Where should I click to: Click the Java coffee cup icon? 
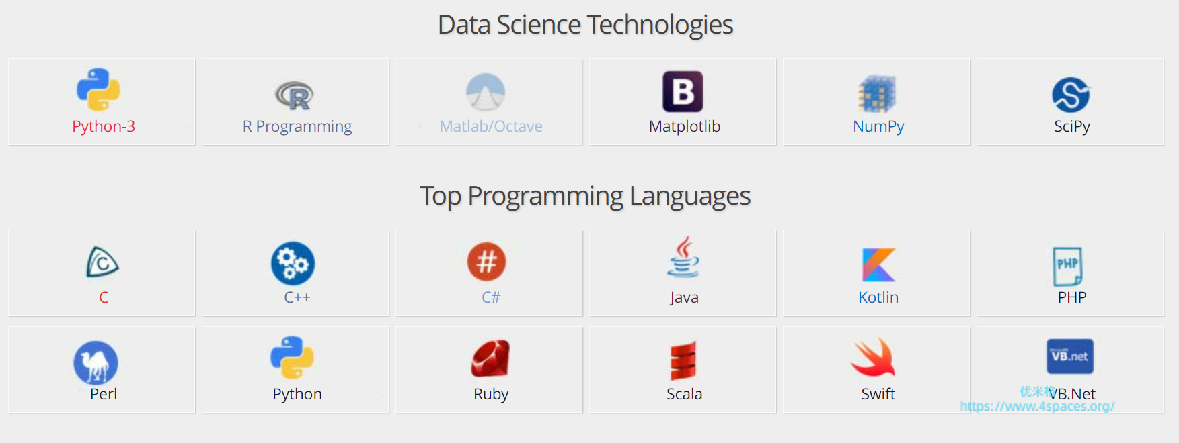683,257
